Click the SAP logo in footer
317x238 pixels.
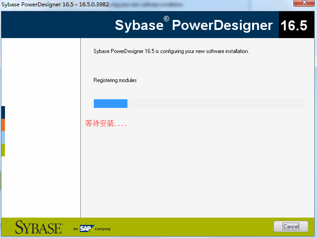pos(87,228)
